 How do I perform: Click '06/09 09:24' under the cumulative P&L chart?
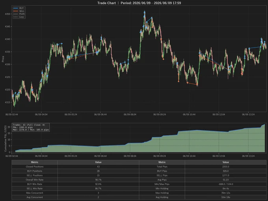click(160, 156)
